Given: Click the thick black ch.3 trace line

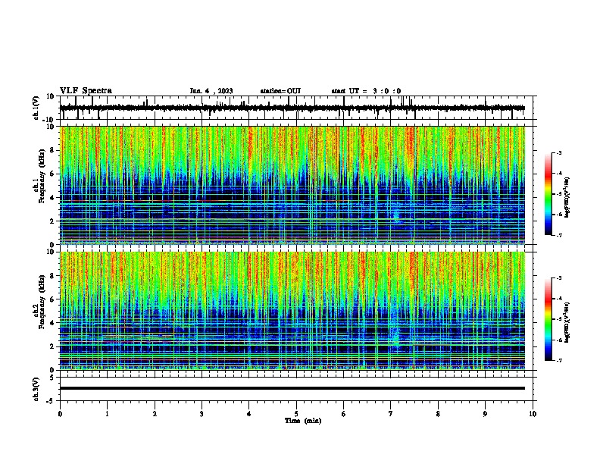Looking at the screenshot, I should coord(292,388).
